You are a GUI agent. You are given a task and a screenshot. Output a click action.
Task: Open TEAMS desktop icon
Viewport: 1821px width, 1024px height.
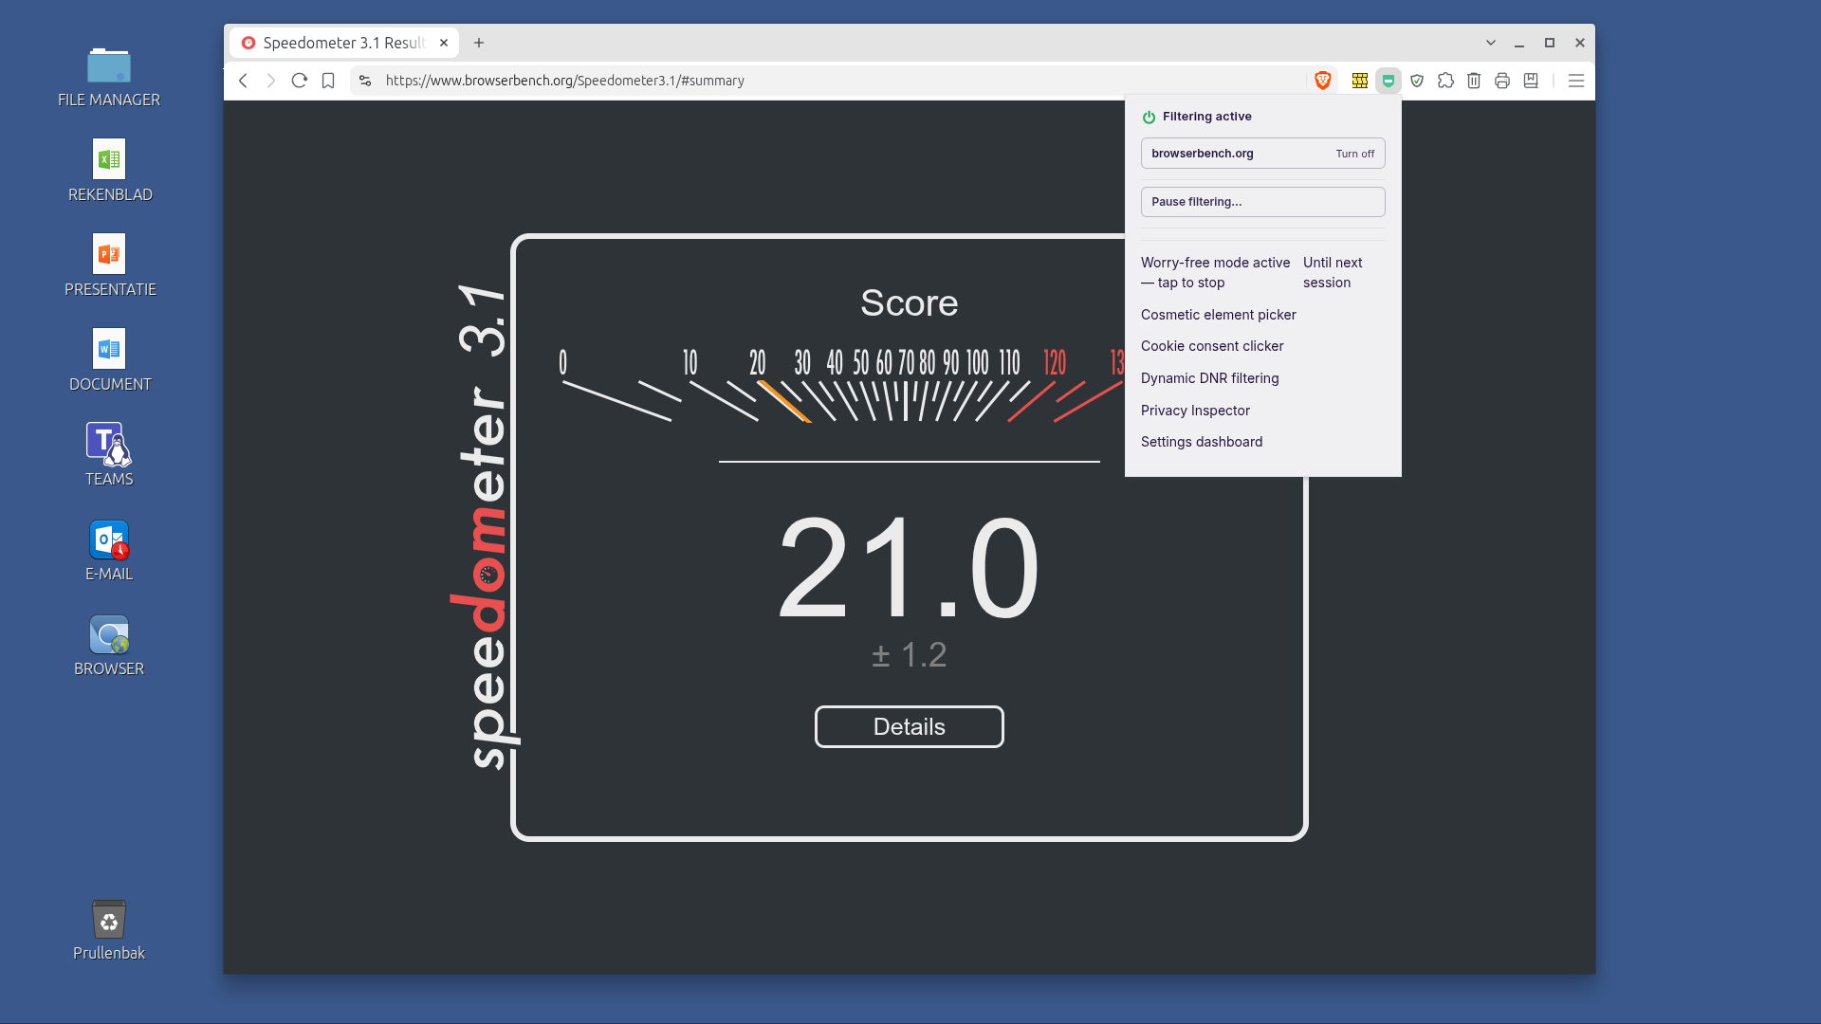109,455
